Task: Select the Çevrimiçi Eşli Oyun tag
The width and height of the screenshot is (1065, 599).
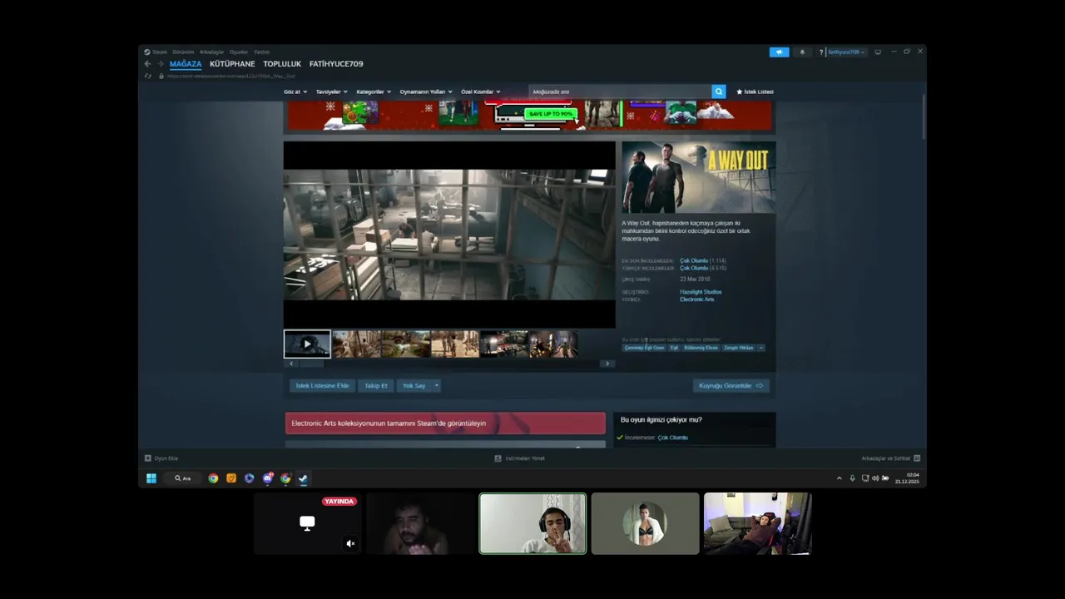Action: [x=645, y=348]
